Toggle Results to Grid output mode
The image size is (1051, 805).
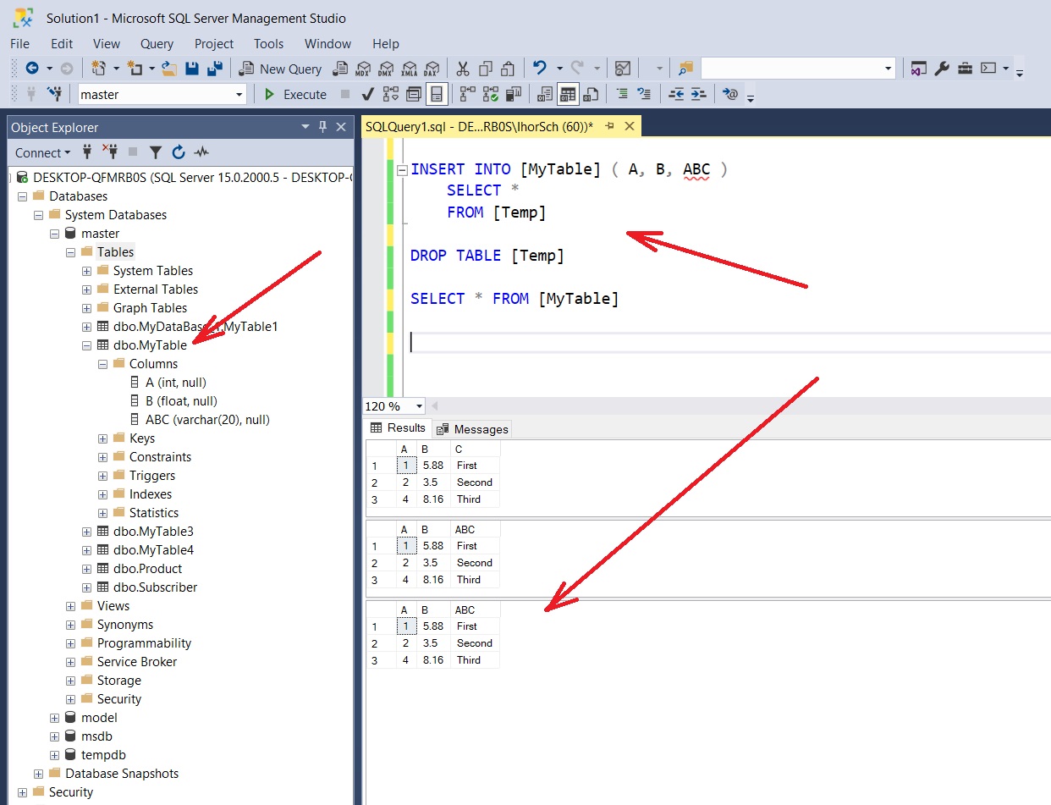pyautogui.click(x=568, y=94)
